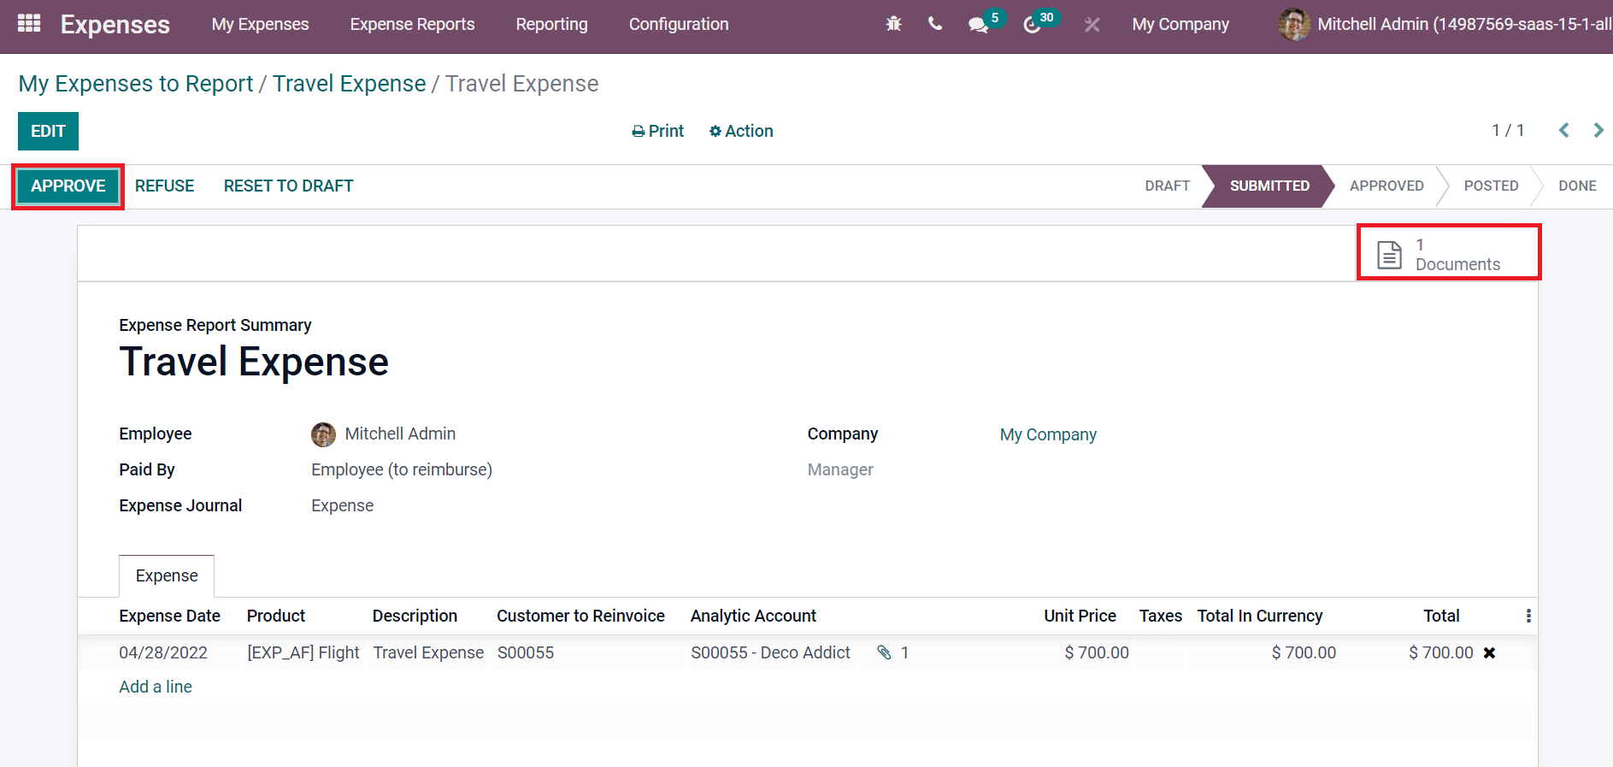
Task: Open My Expenses menu
Action: pyautogui.click(x=260, y=24)
